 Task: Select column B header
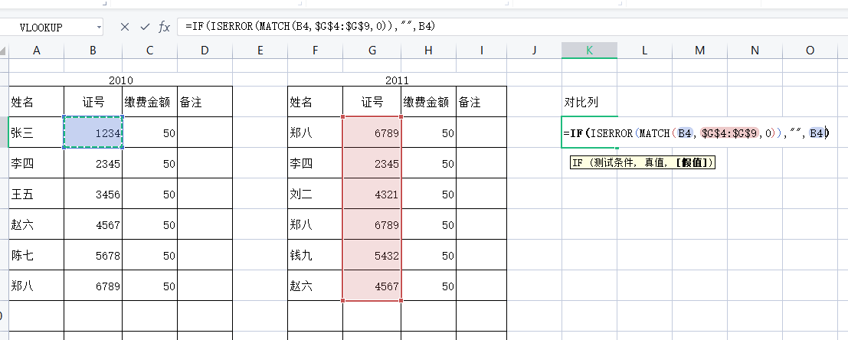[93, 51]
